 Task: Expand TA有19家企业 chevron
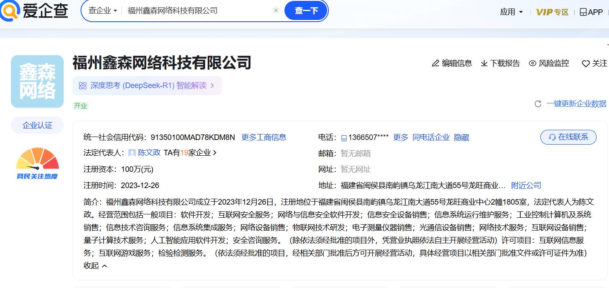(215, 153)
